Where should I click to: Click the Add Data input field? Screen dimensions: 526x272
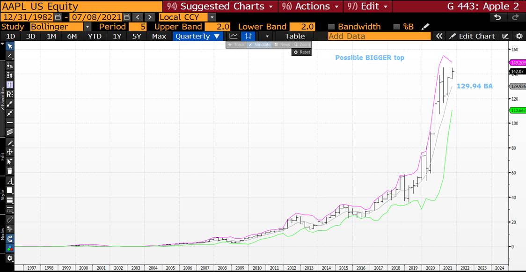click(x=379, y=36)
